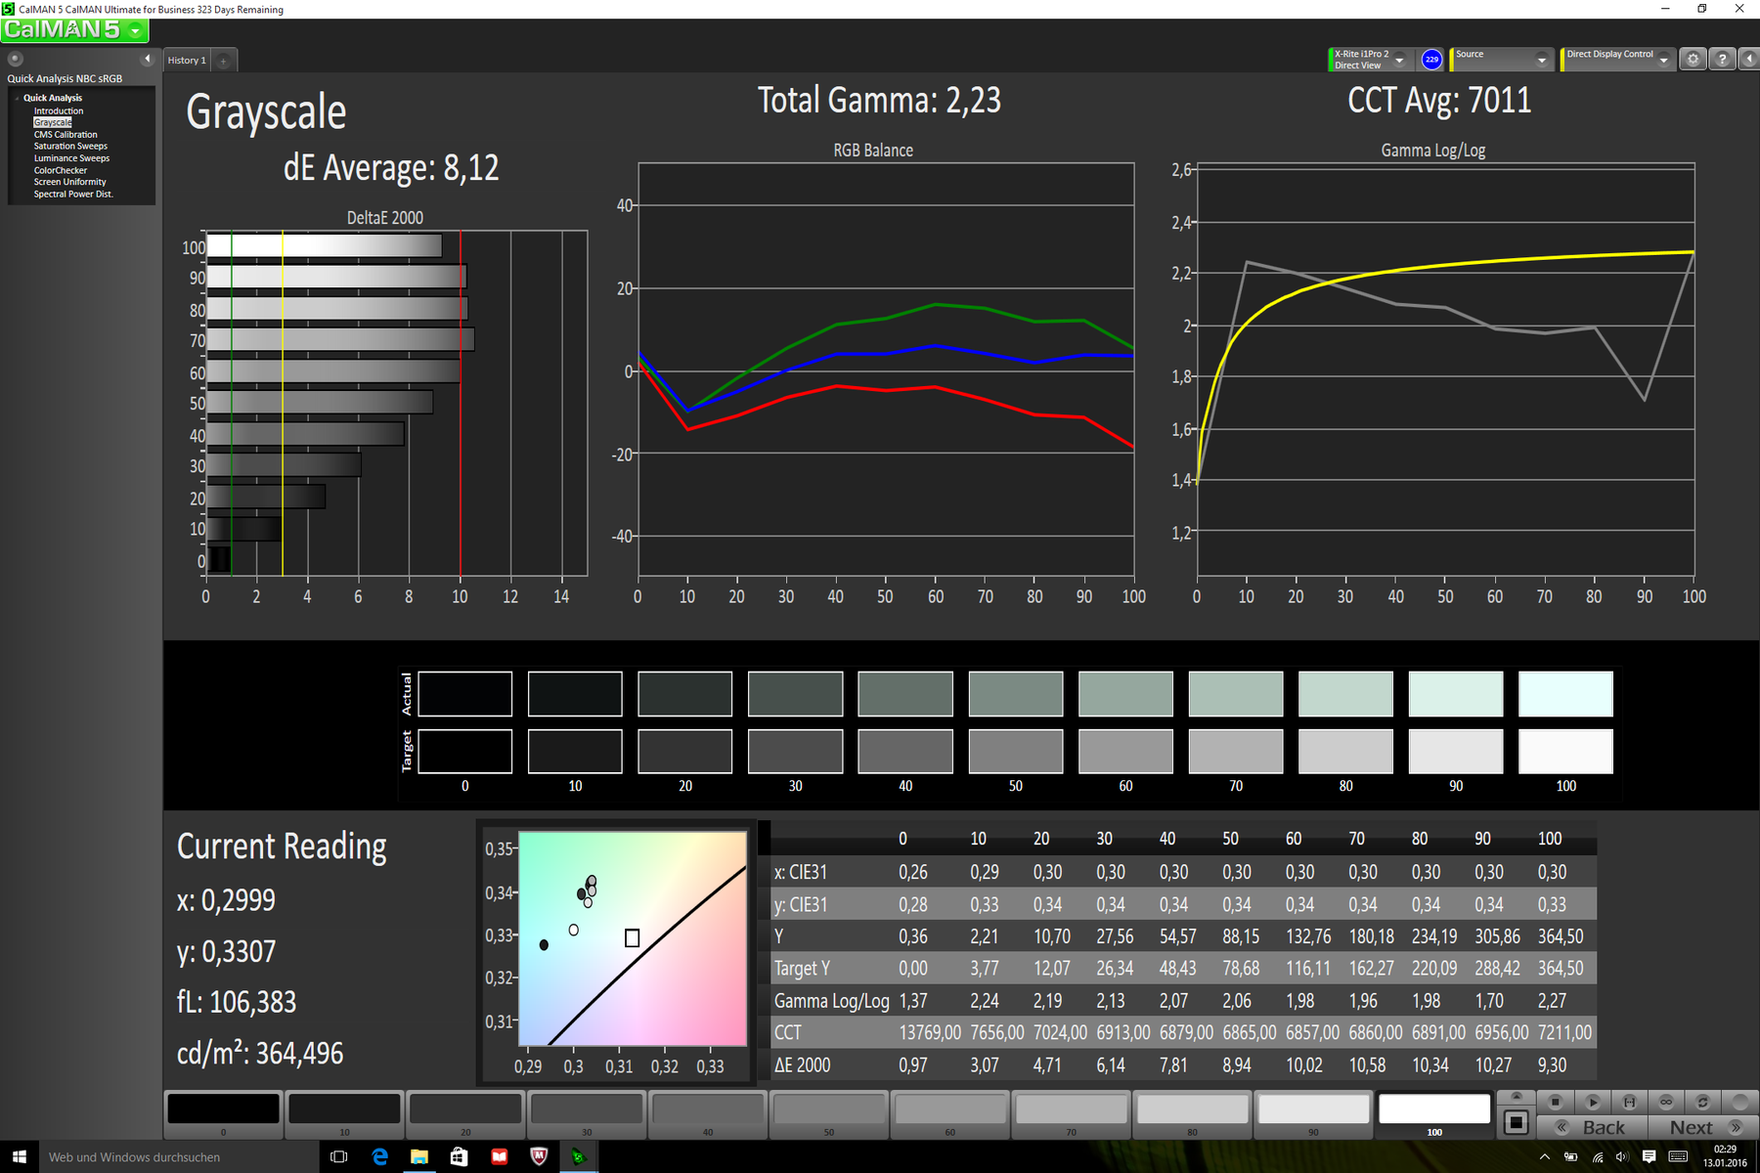This screenshot has width=1760, height=1173.
Task: Select the 100 percent white patch swatch
Action: (x=1433, y=1109)
